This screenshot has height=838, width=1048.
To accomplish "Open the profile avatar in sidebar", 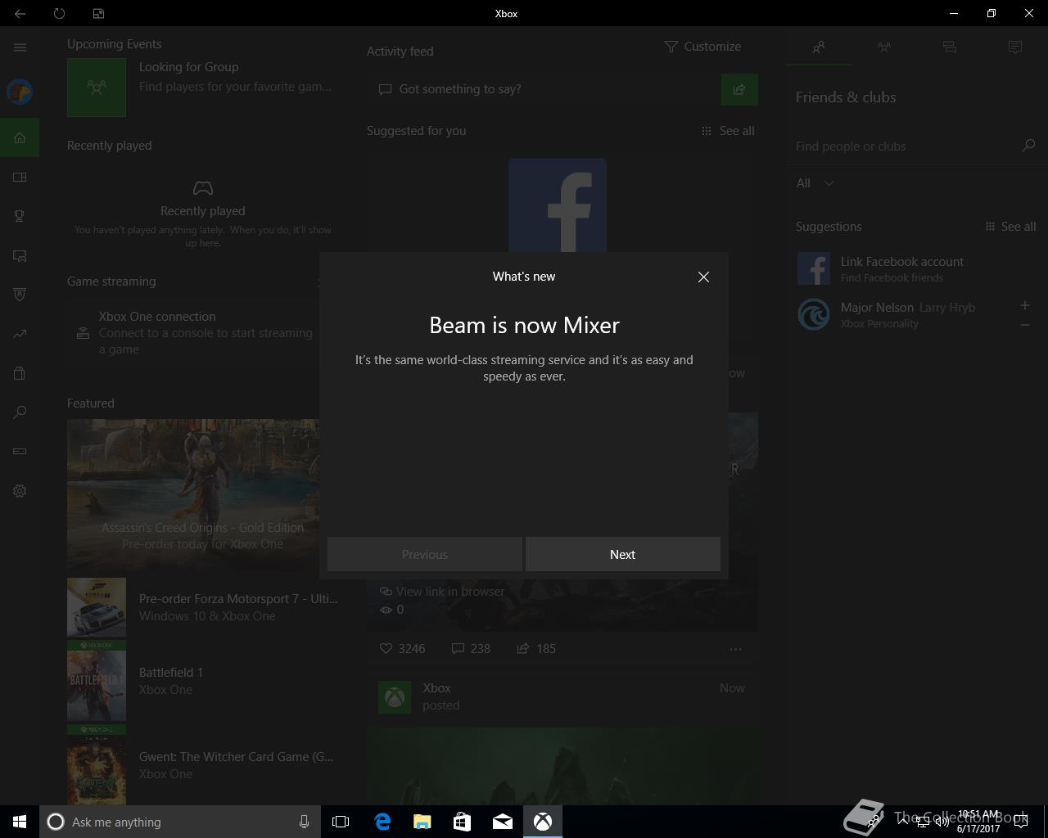I will [20, 91].
